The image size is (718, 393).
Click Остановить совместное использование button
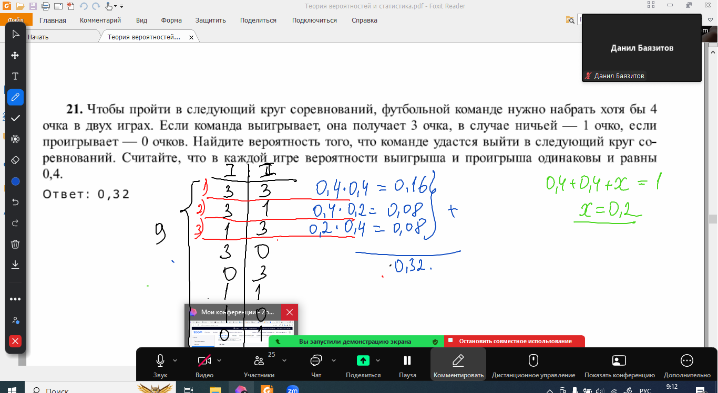click(x=515, y=341)
